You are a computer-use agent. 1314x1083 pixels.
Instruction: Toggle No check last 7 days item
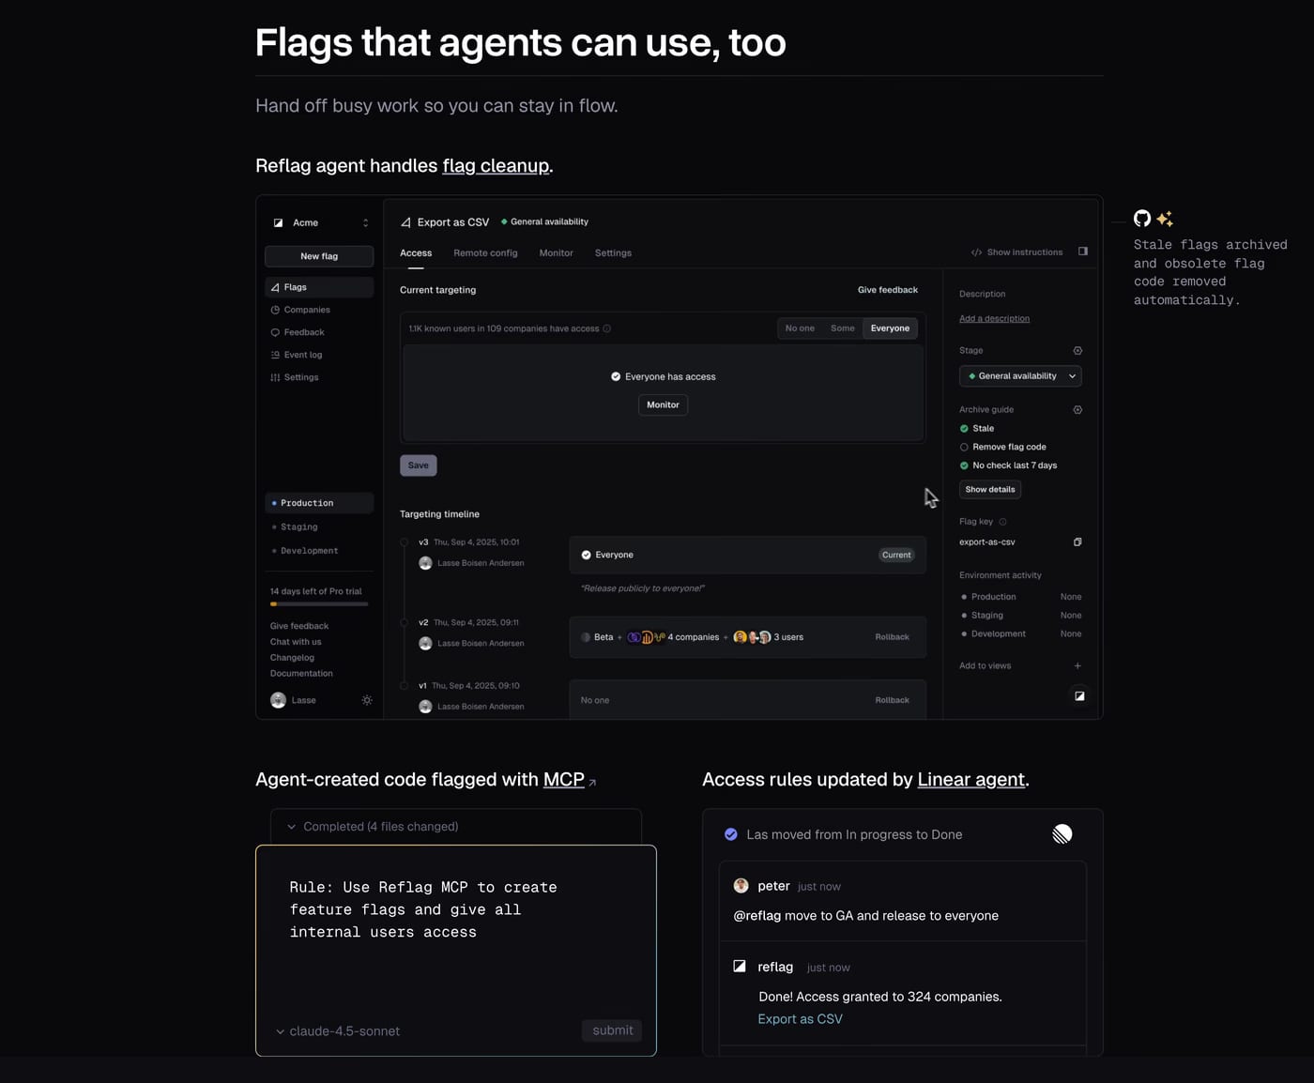(1008, 465)
